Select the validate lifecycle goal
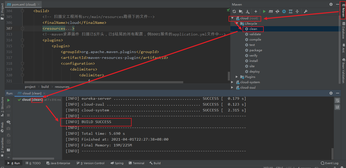Image resolution: width=346 pixels, height=168 pixels. [x=253, y=34]
